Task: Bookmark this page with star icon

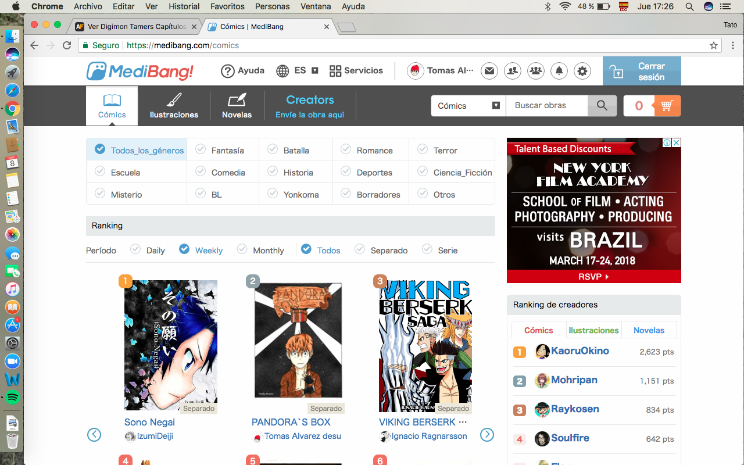Action: pos(714,45)
